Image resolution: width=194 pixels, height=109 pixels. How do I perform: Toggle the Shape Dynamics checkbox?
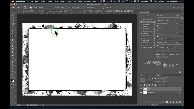(x=142, y=22)
